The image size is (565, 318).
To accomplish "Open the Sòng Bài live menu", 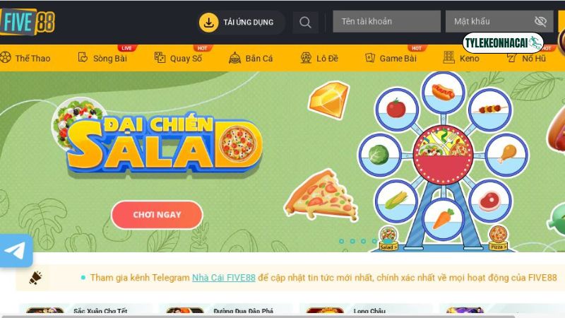I will click(x=102, y=58).
